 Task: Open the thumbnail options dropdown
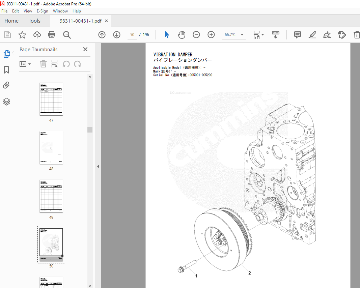point(25,64)
